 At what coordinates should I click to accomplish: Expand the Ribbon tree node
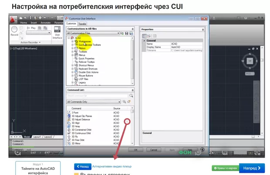point(72,48)
